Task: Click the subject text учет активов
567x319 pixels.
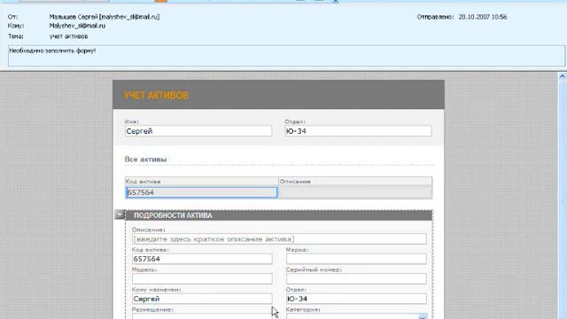Action: pyautogui.click(x=68, y=36)
